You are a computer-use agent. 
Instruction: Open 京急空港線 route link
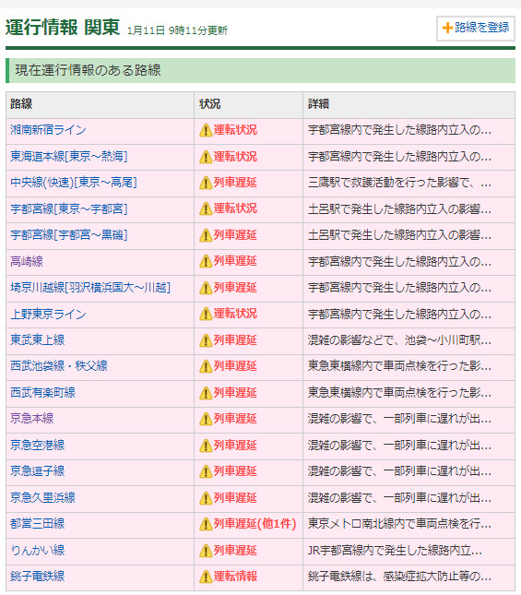click(38, 446)
